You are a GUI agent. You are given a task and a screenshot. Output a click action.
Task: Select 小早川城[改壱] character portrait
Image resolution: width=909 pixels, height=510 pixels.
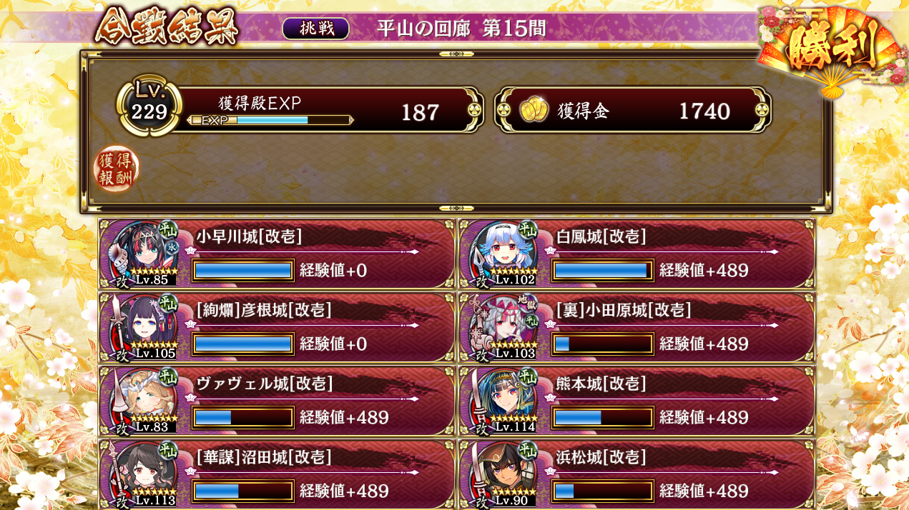coord(142,253)
